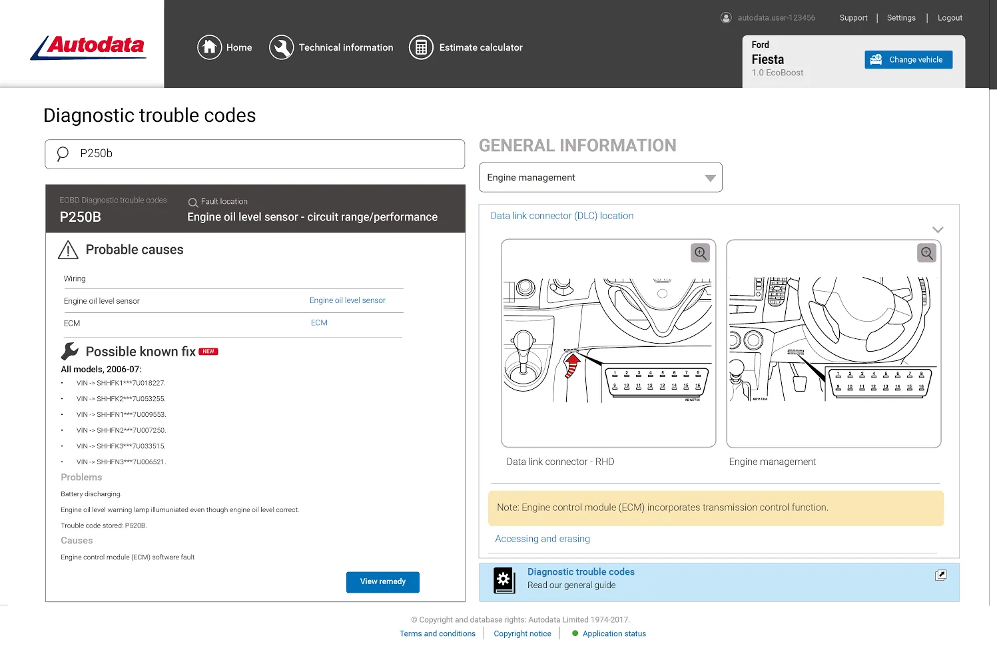997x654 pixels.
Task: Click the Probable causes warning triangle icon
Action: pos(68,250)
